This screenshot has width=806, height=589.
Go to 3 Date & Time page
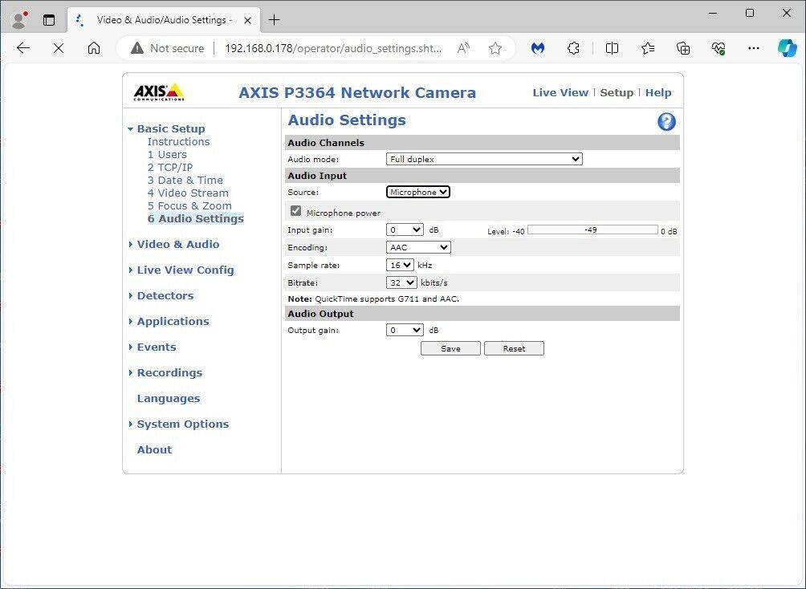(x=185, y=180)
